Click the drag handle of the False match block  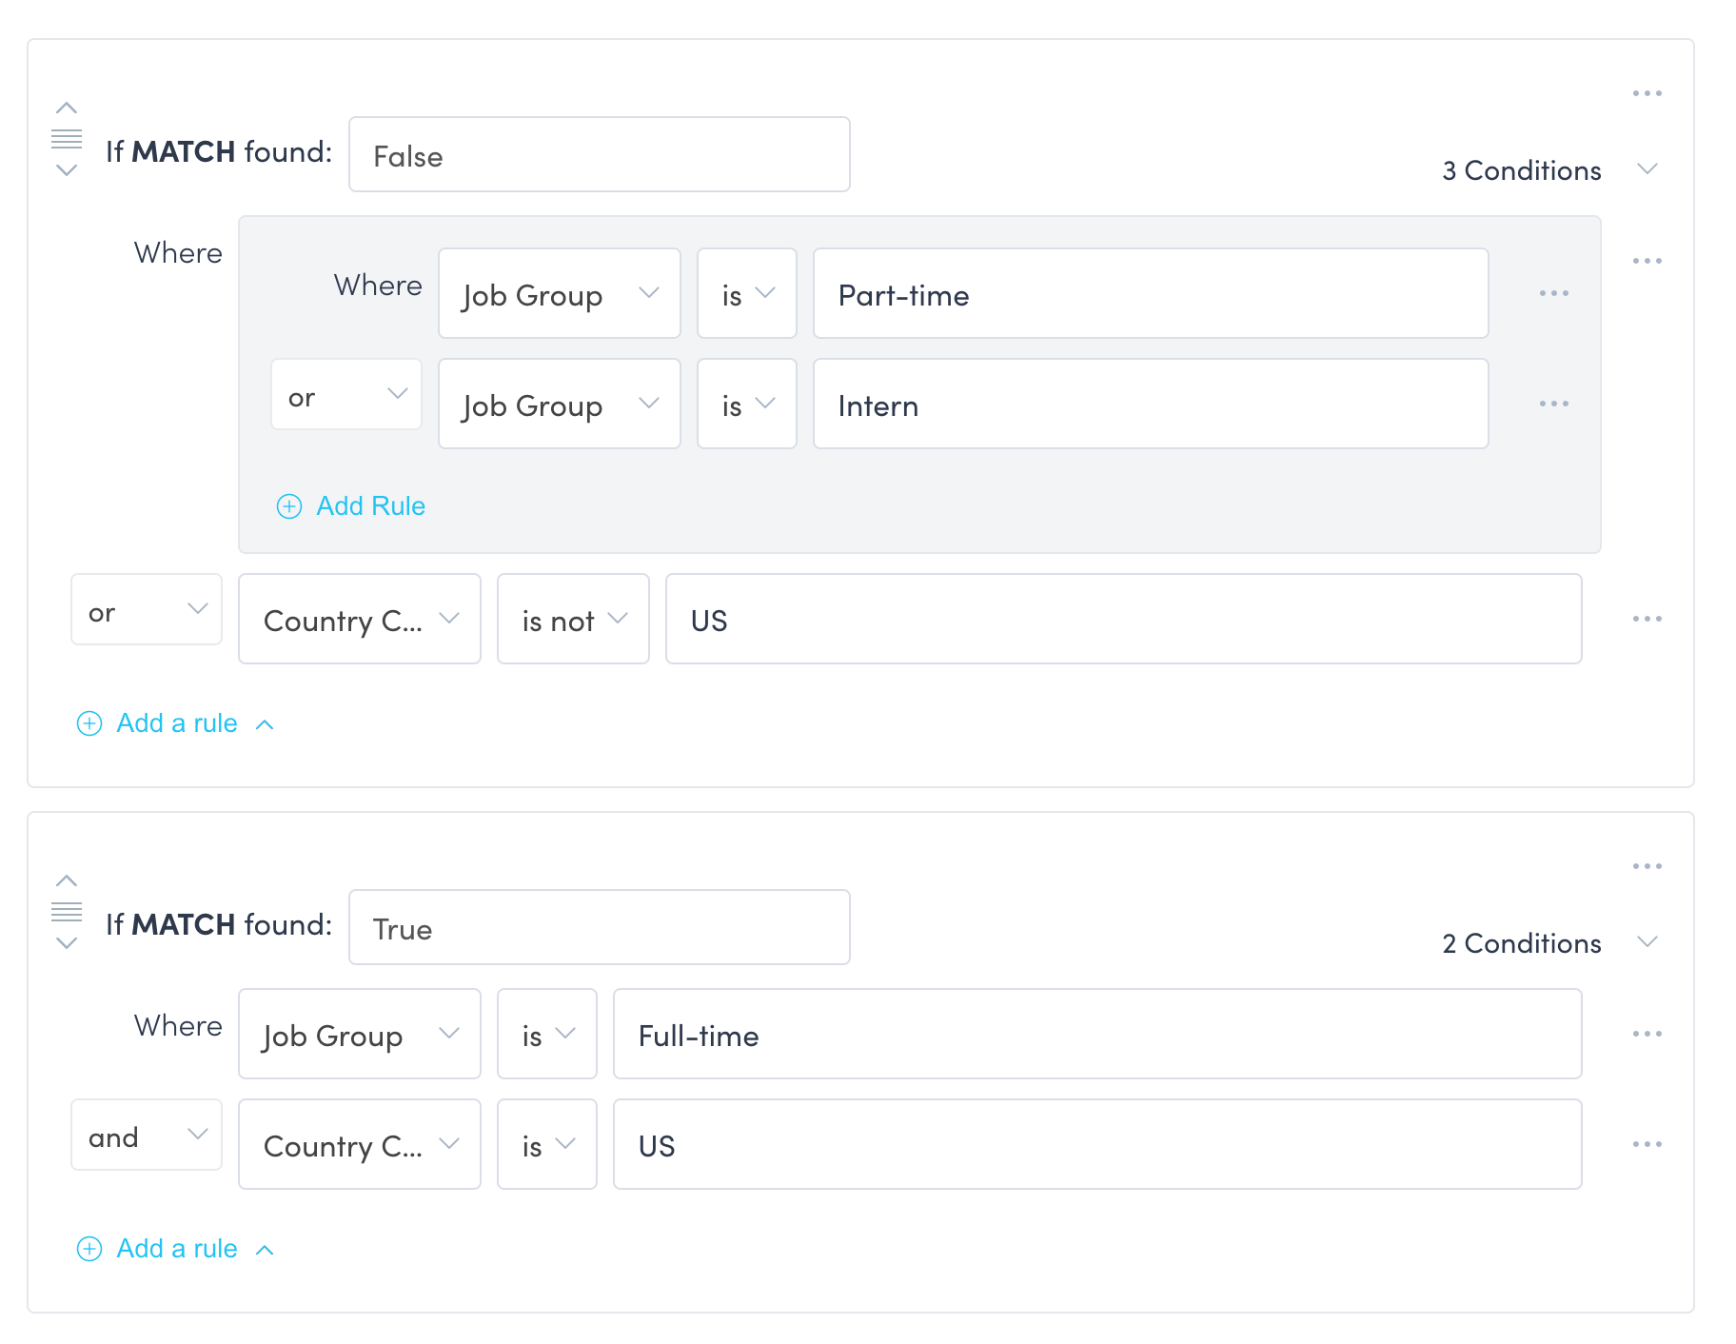67,139
